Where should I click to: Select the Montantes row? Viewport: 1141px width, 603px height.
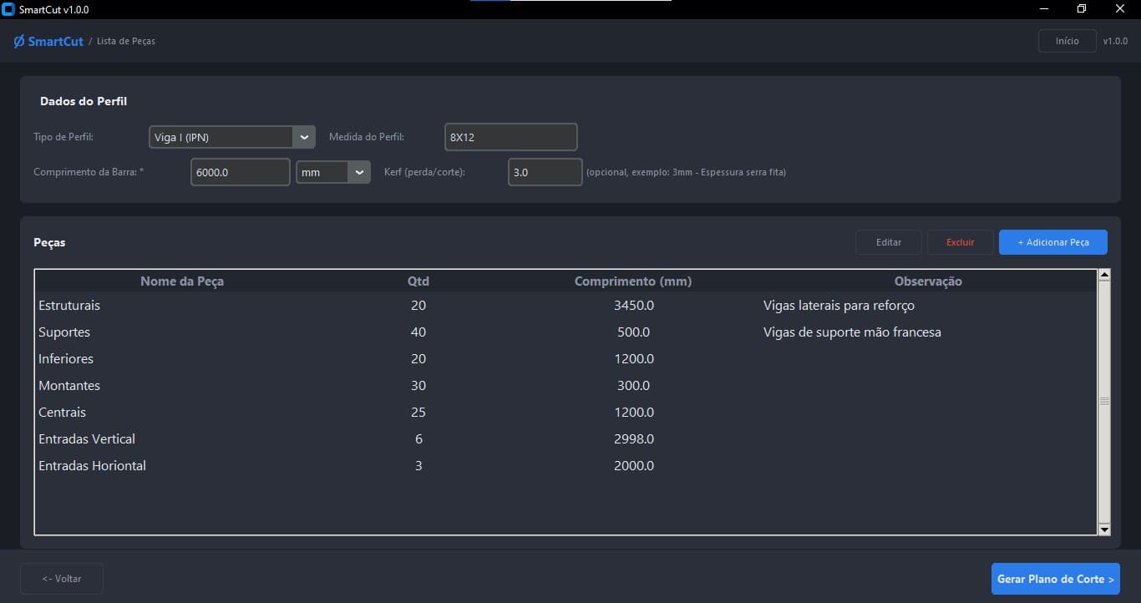(565, 386)
